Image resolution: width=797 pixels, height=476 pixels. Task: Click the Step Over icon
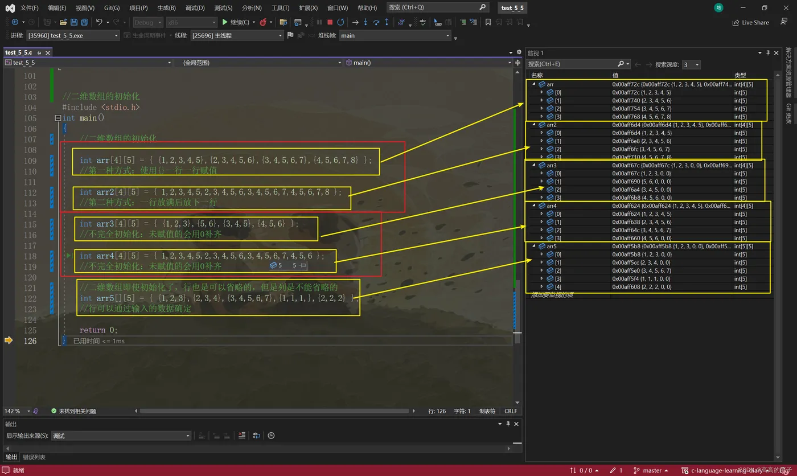click(x=376, y=22)
